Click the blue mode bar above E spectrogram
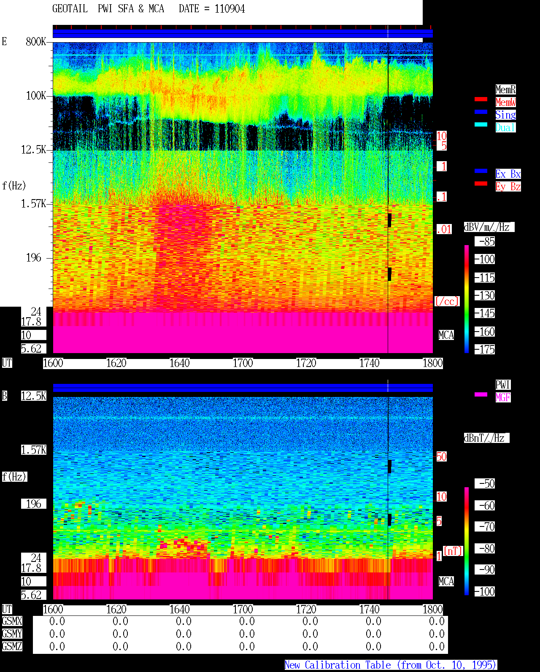This screenshot has width=540, height=672. pyautogui.click(x=243, y=34)
